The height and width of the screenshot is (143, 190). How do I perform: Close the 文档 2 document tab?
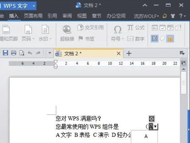(119, 54)
